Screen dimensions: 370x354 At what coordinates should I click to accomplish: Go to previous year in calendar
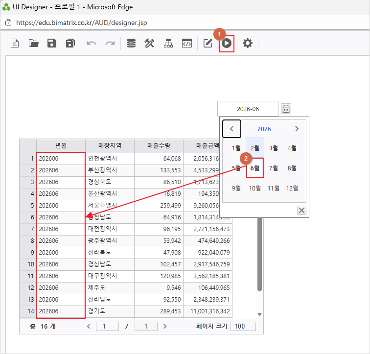click(x=231, y=129)
